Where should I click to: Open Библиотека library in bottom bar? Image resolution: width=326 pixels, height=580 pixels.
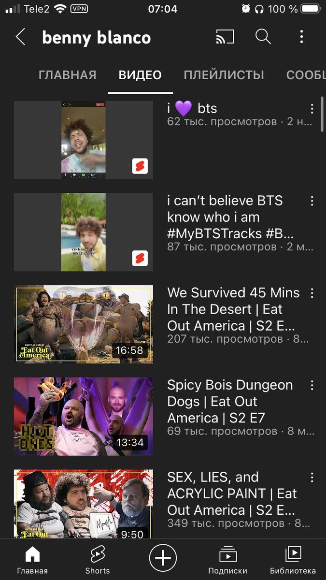pyautogui.click(x=293, y=560)
